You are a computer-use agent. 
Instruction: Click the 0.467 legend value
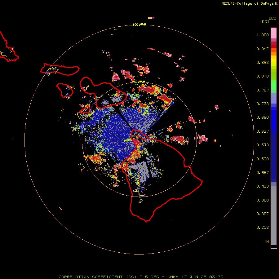click(263, 173)
